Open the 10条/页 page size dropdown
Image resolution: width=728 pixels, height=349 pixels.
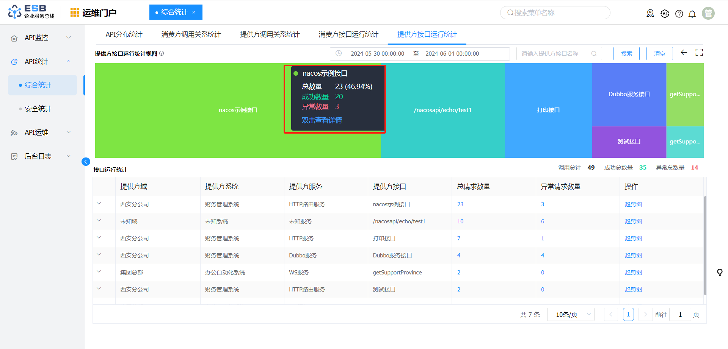point(570,315)
